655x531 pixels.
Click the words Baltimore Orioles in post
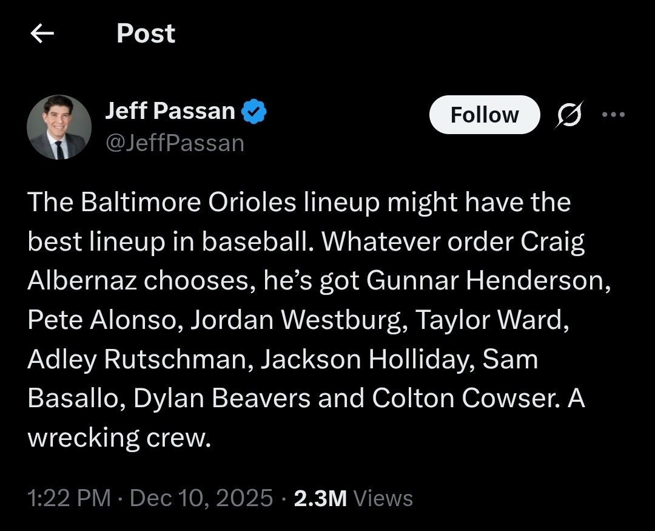[189, 202]
